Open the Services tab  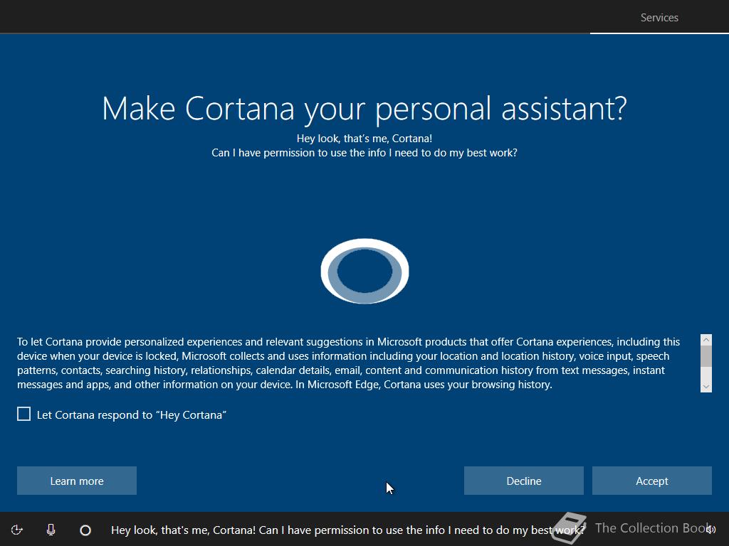(659, 18)
